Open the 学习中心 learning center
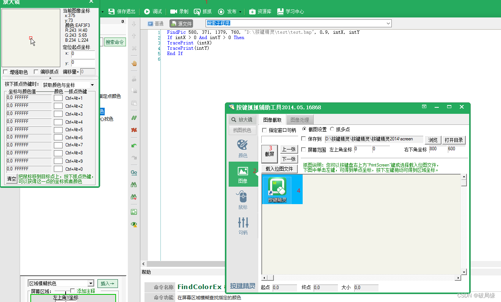 tap(291, 11)
